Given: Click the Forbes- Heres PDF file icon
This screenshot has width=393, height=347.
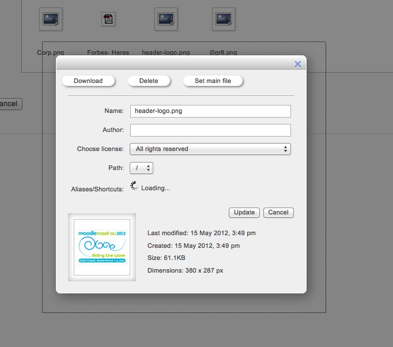Looking at the screenshot, I should 108,19.
